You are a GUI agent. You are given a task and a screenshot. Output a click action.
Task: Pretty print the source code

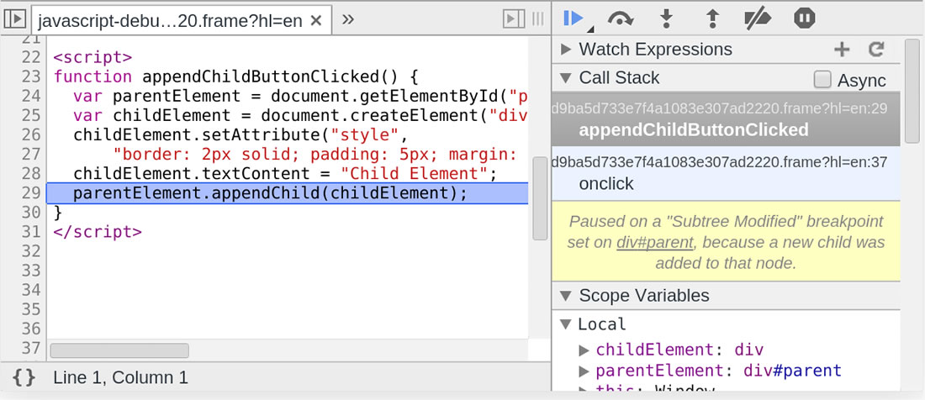24,378
